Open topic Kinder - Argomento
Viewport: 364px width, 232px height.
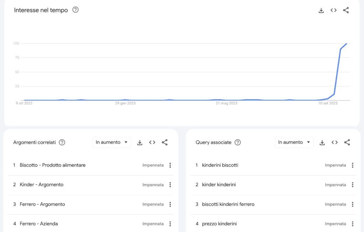pyautogui.click(x=42, y=185)
